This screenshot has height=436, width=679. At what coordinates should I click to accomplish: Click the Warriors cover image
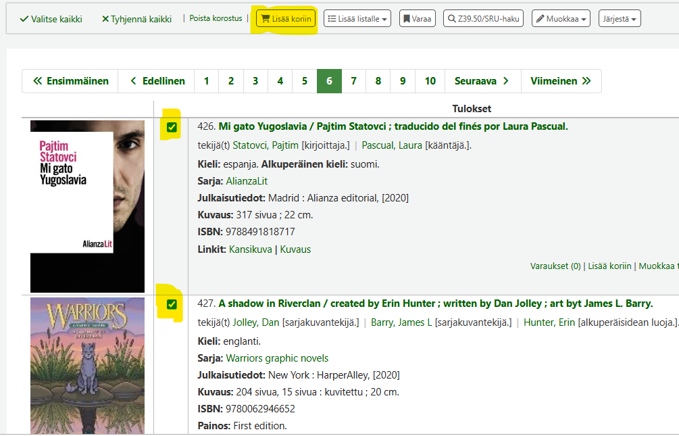87,366
